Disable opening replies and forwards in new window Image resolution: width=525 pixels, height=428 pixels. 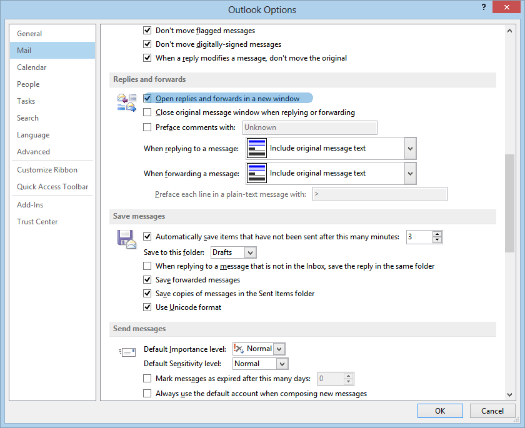[x=147, y=98]
